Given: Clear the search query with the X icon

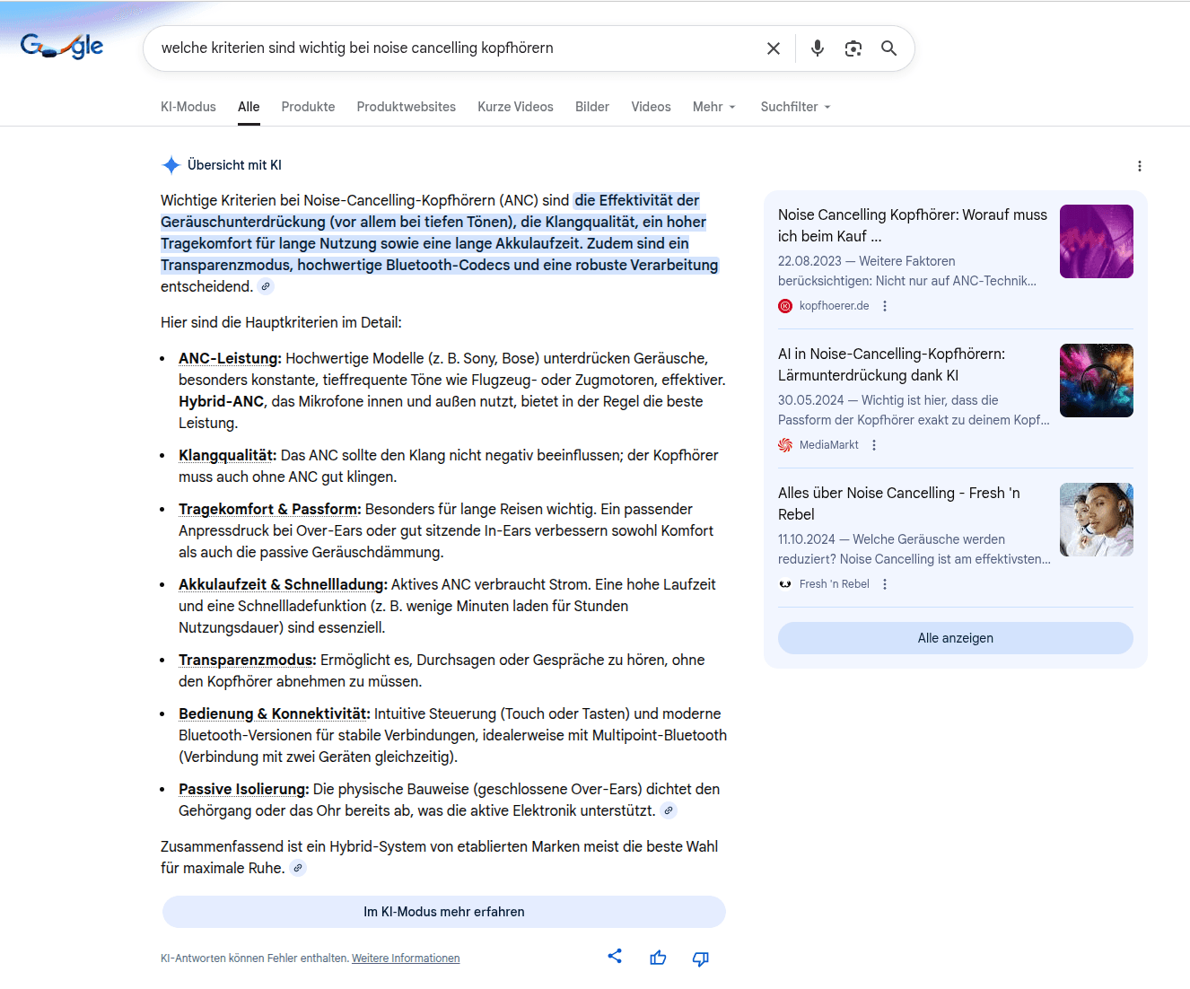Looking at the screenshot, I should pos(774,48).
